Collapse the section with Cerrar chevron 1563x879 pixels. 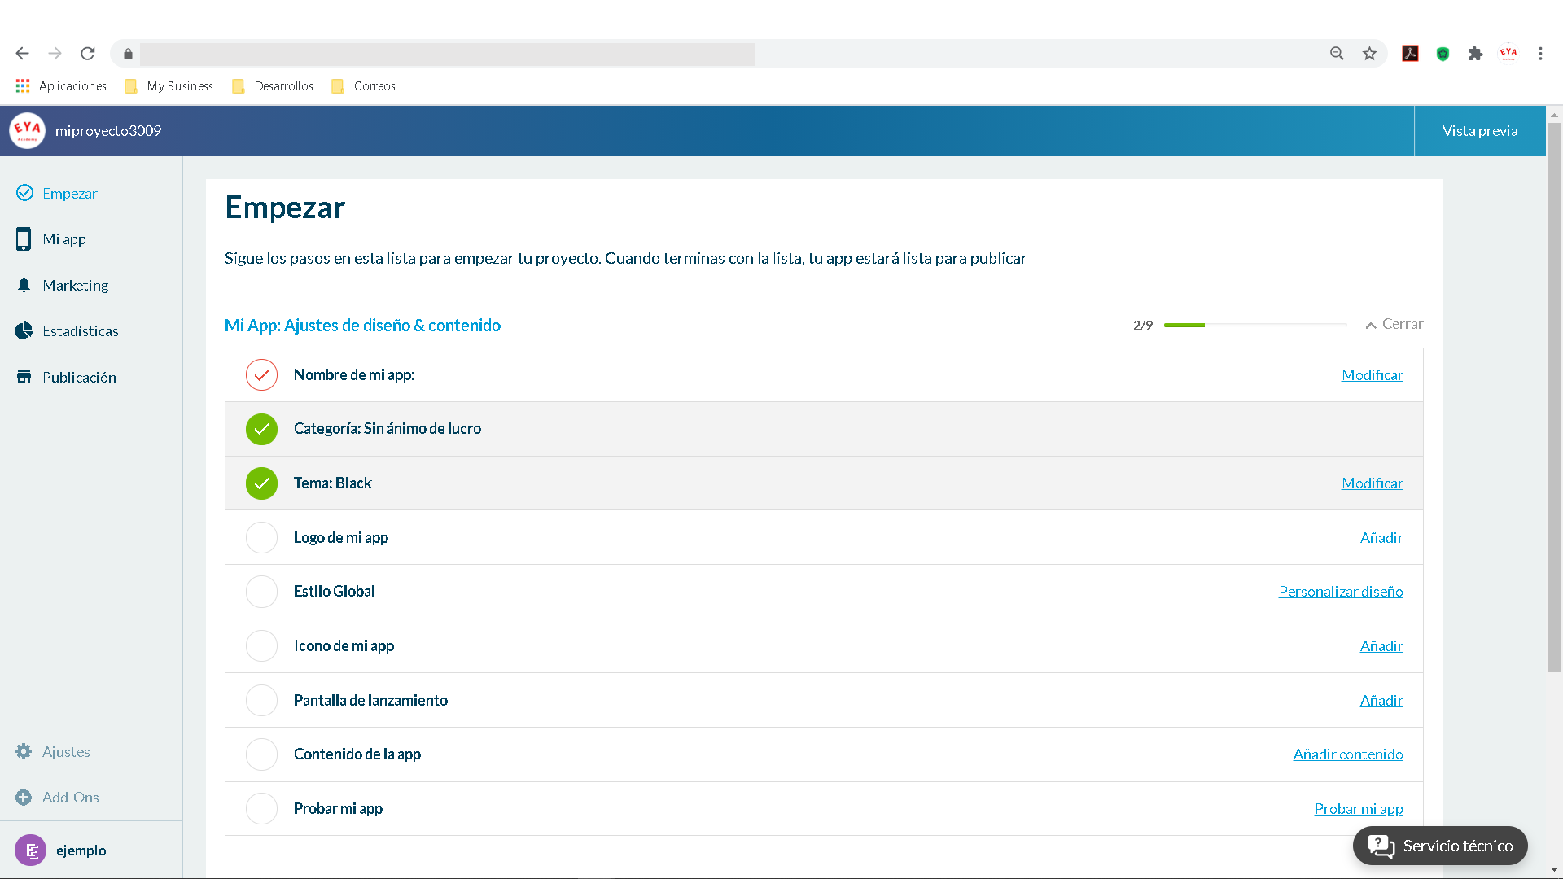1394,324
